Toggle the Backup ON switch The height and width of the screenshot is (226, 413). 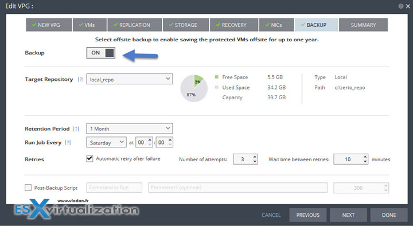pos(101,53)
